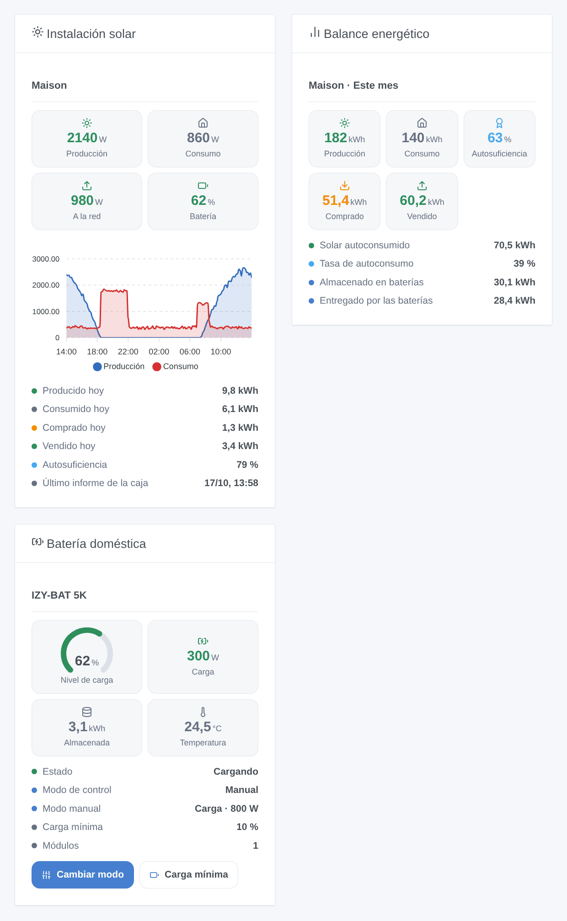Click 'Último informe de la caja' label

pyautogui.click(x=95, y=483)
